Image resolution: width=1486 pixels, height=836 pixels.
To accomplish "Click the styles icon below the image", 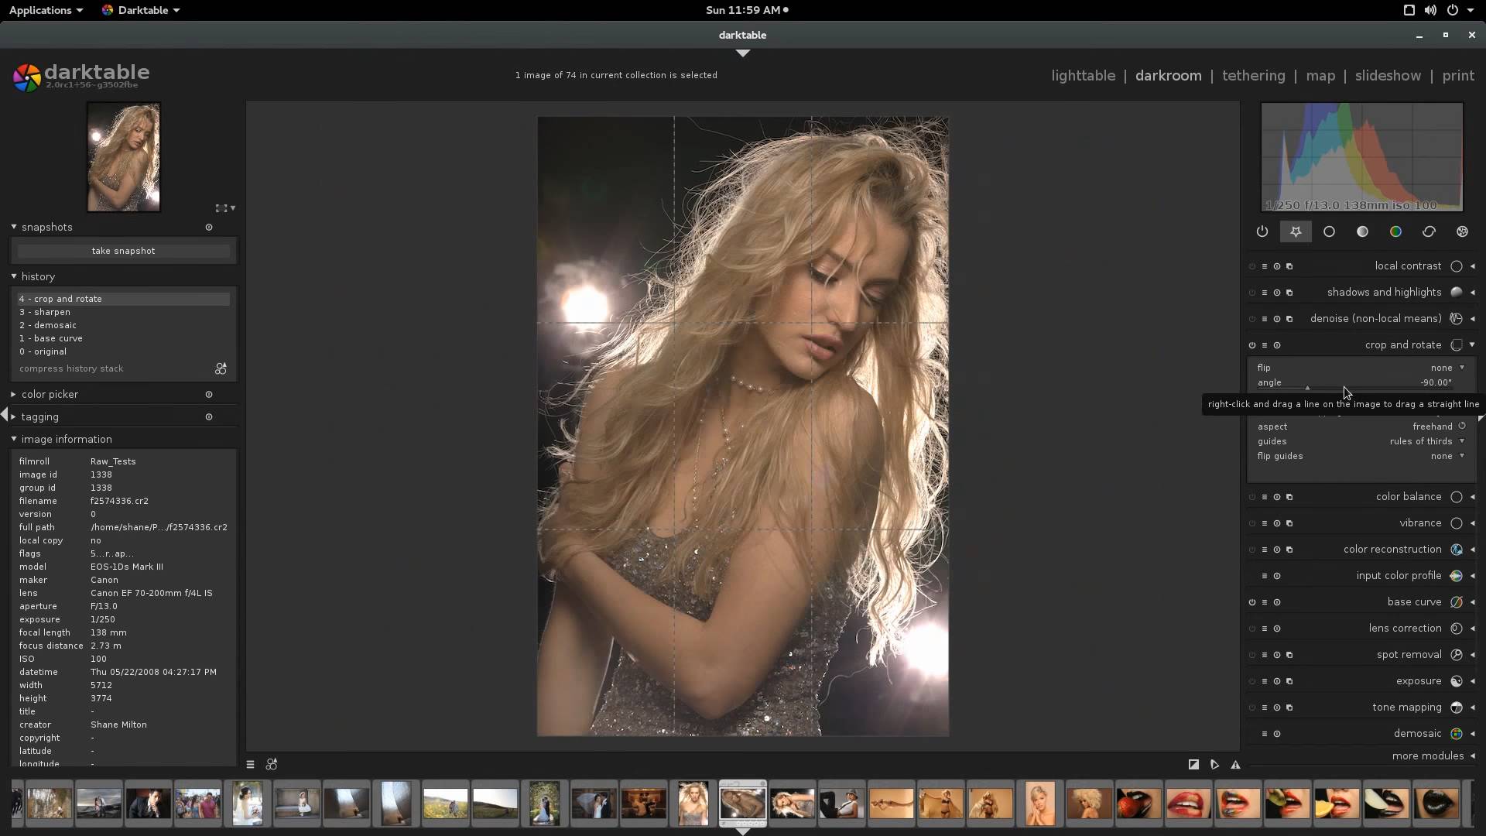I will (272, 765).
